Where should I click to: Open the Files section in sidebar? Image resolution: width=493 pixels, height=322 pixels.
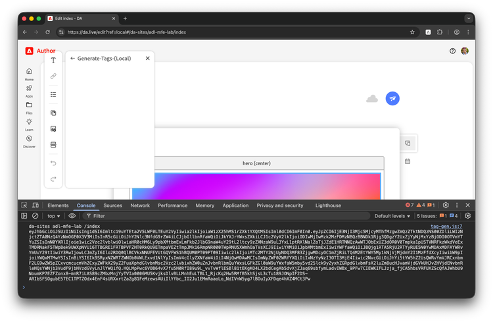click(29, 105)
